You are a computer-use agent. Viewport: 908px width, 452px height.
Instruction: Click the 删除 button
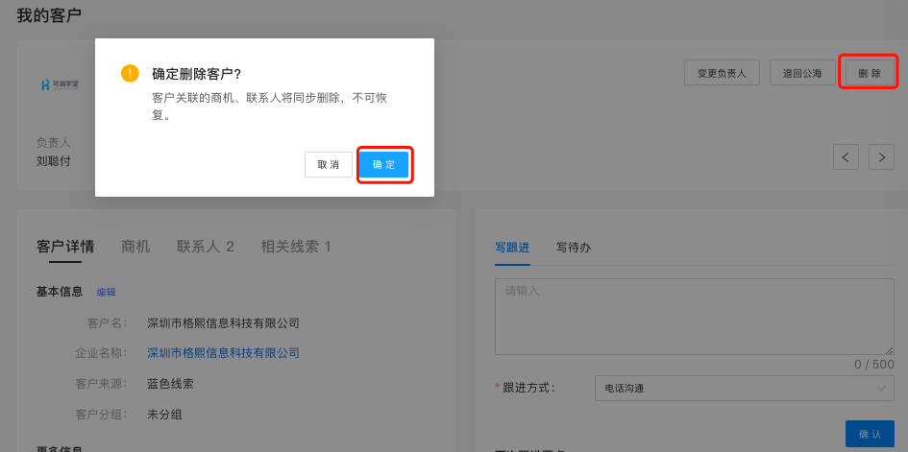point(869,73)
